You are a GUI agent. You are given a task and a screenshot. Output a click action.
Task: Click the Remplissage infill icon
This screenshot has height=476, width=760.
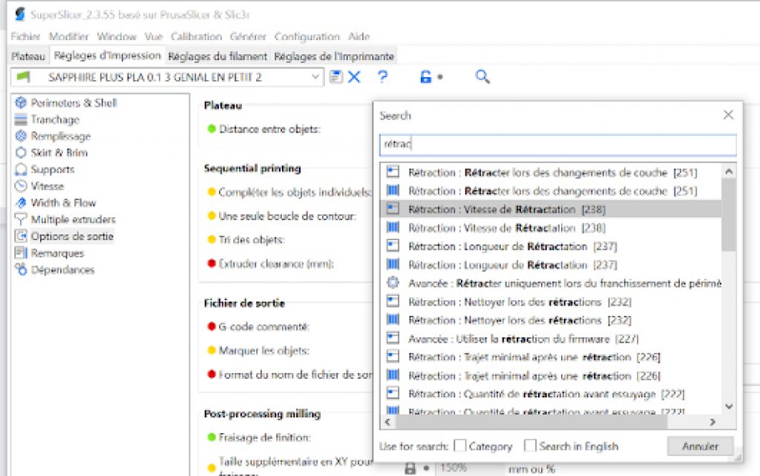[21, 136]
